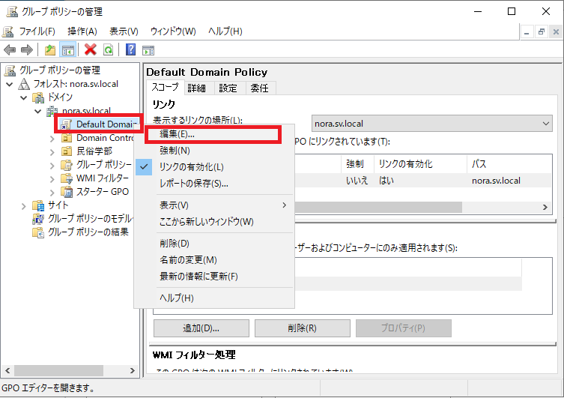Click the tree pane horizontal scrollbar thumb

58,370
